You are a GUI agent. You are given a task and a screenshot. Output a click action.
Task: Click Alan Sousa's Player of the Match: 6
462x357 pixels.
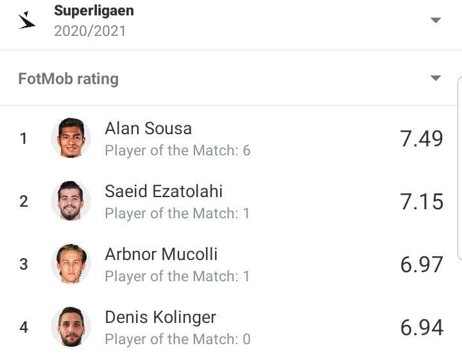(178, 151)
